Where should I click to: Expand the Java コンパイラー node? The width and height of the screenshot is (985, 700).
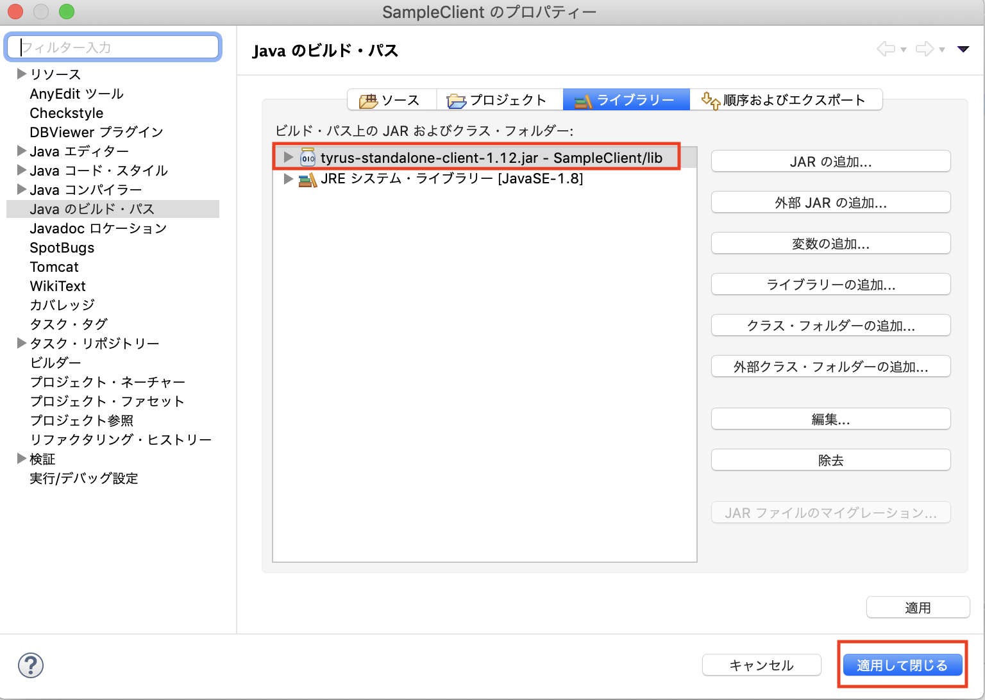[x=21, y=189]
